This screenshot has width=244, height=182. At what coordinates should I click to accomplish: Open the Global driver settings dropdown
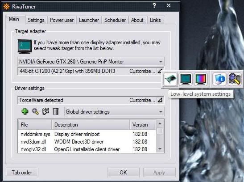click(114, 112)
